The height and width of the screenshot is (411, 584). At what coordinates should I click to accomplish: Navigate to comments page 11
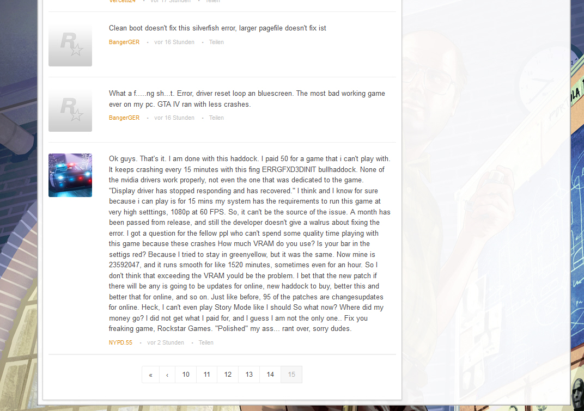click(206, 375)
